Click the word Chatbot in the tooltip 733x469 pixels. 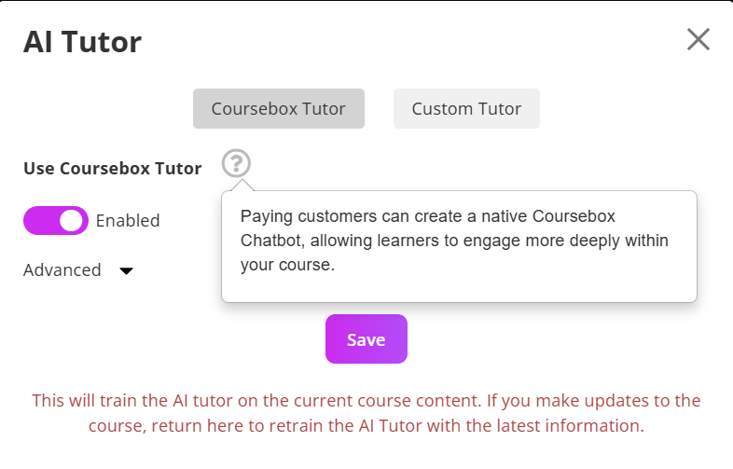pos(273,241)
